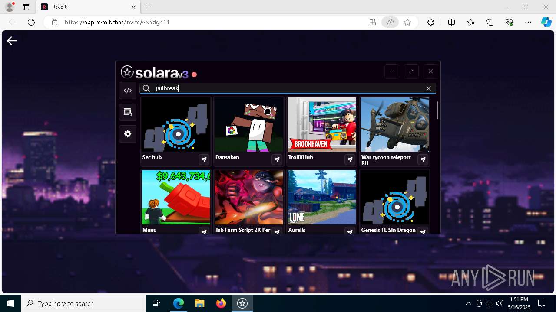
Task: Open Browser essentials heart icon
Action: [509, 22]
